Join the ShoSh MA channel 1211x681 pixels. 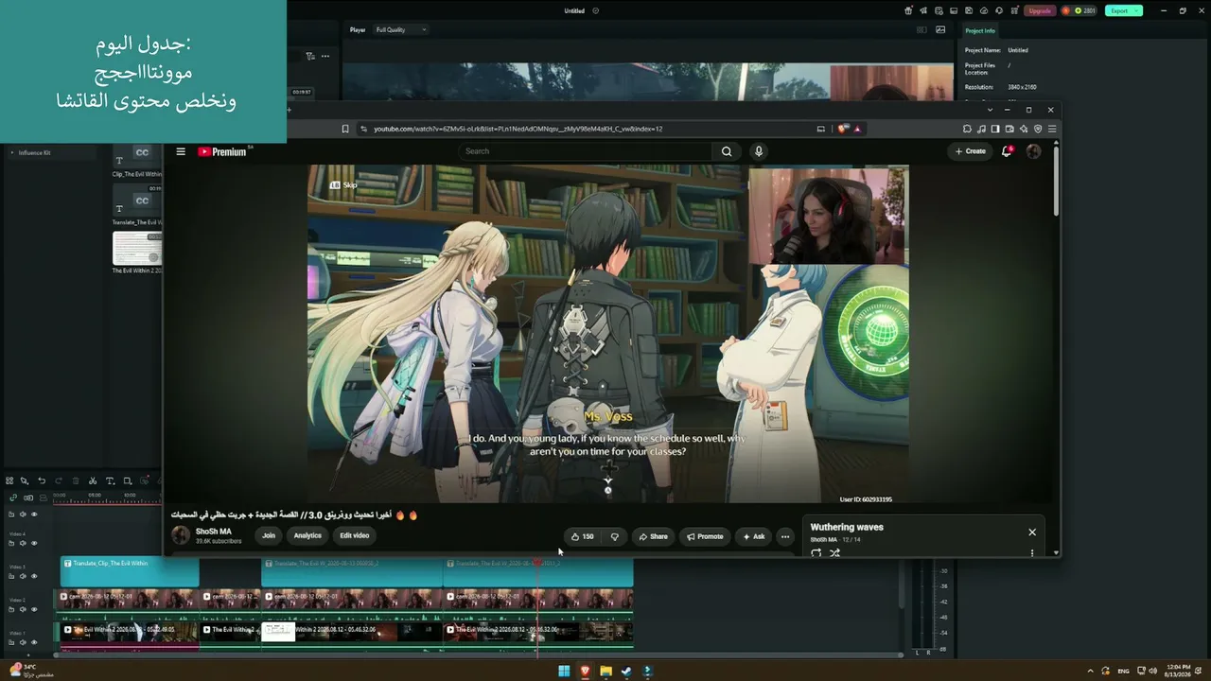pos(269,535)
